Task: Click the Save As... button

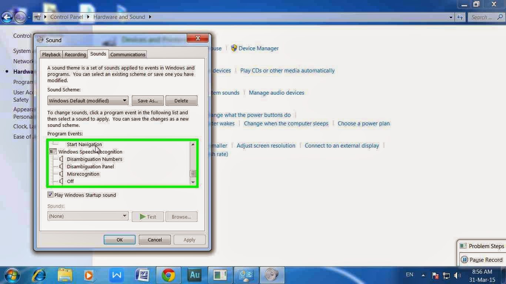Action: coord(148,101)
